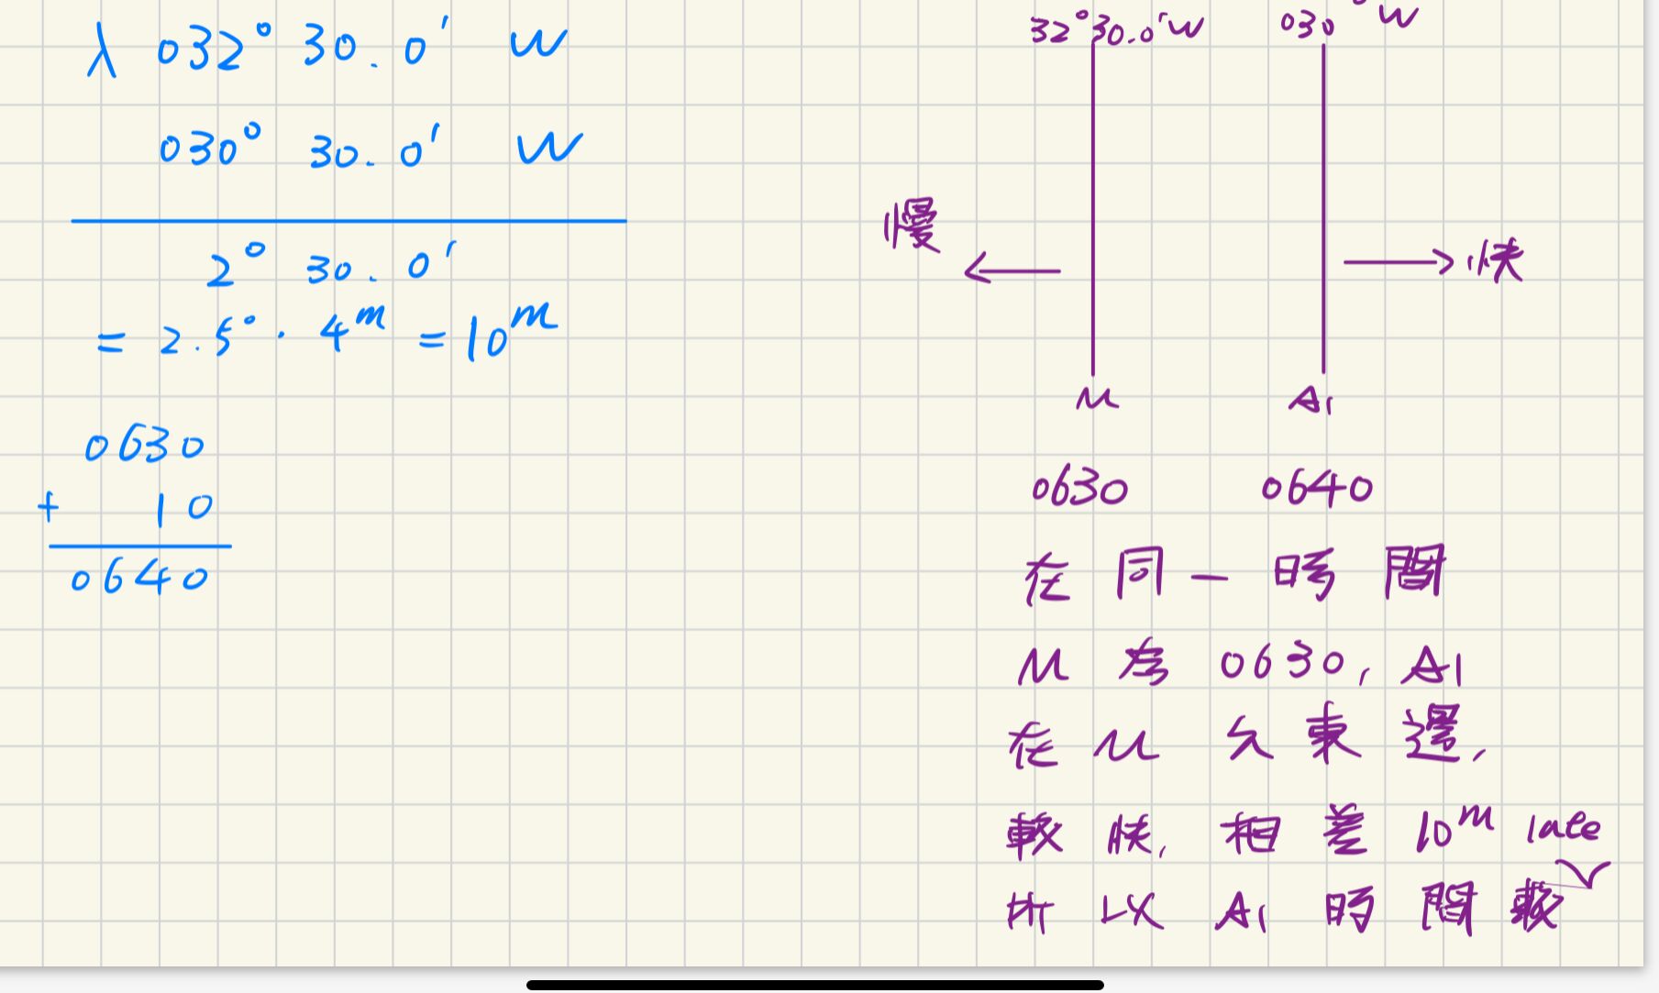This screenshot has height=993, width=1659.
Task: Tap the blue 10m result after equals
Action: 509,334
